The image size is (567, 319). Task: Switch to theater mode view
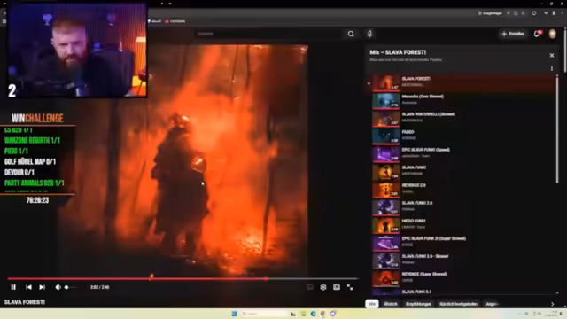(x=337, y=287)
